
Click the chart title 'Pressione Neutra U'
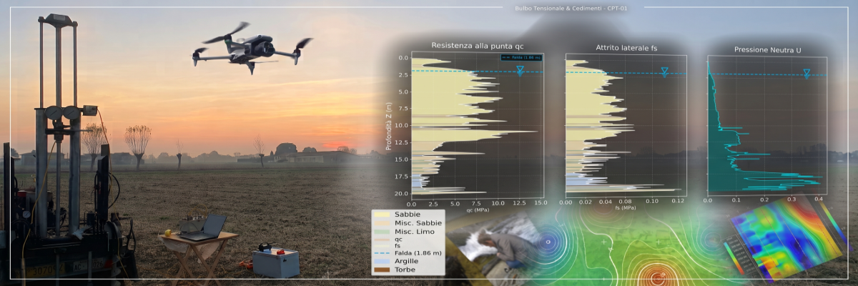click(766, 49)
